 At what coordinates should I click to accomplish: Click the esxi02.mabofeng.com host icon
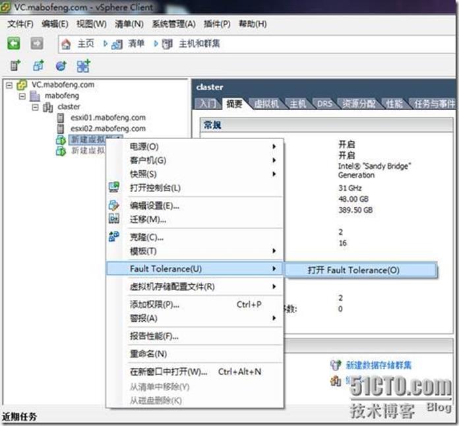click(60, 129)
